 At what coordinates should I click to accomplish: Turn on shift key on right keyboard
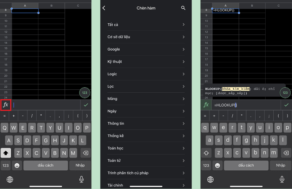click(206, 153)
